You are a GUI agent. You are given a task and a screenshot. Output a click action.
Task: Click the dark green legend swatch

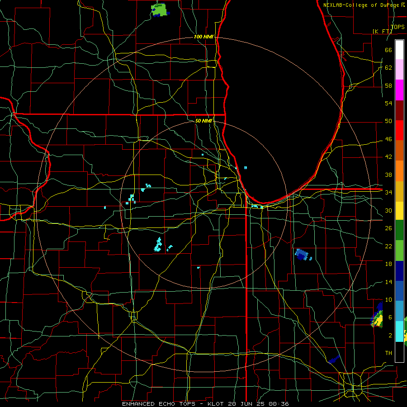[x=399, y=230]
